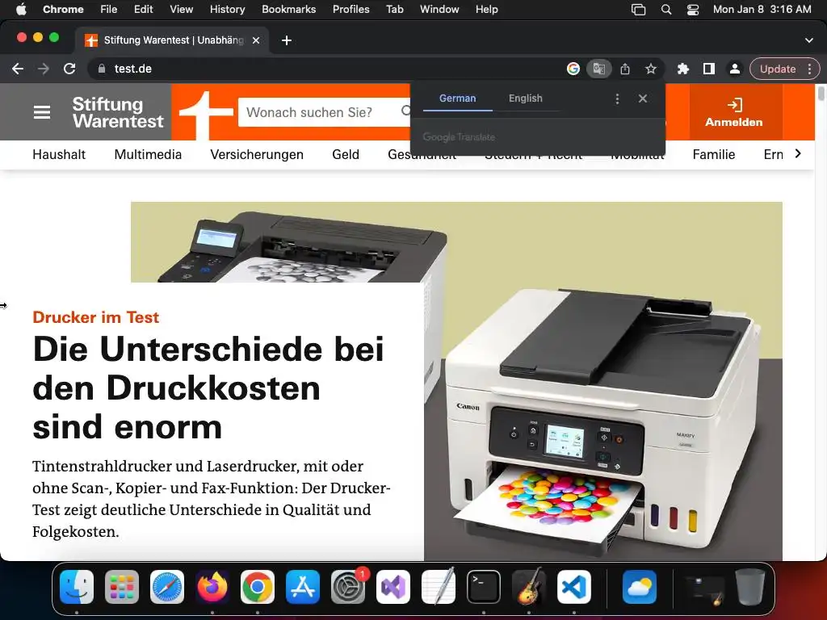Click the lock icon beside test.de
The height and width of the screenshot is (620, 827).
click(x=102, y=69)
